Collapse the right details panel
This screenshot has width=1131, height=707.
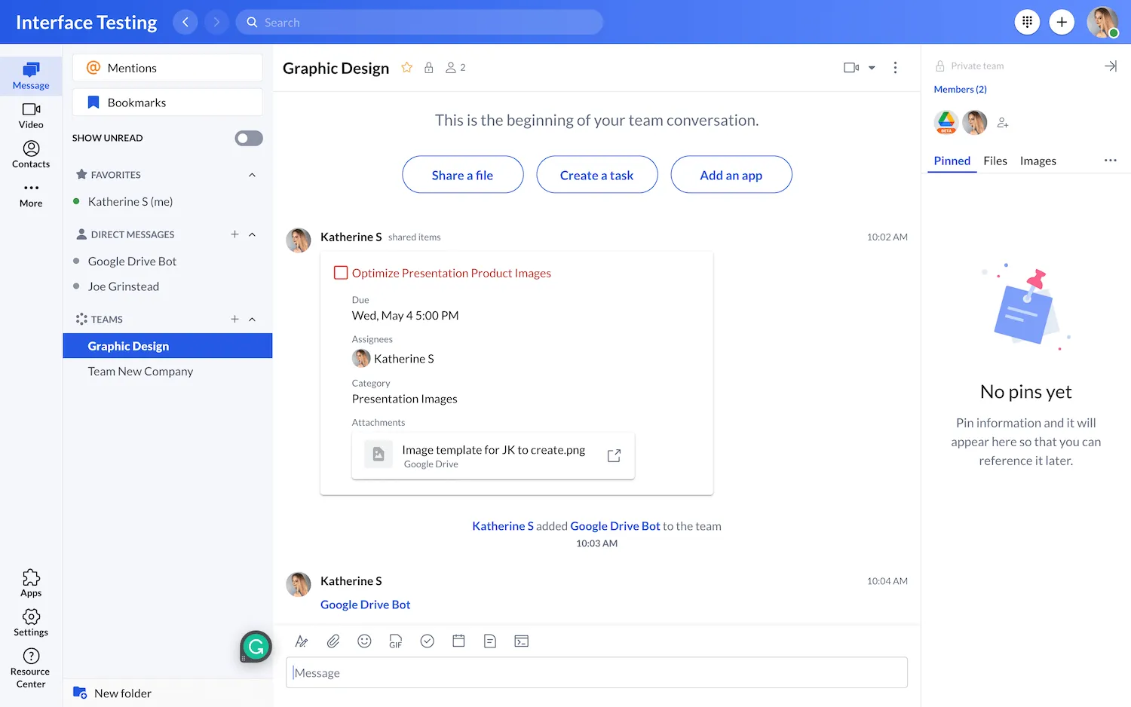pos(1111,66)
